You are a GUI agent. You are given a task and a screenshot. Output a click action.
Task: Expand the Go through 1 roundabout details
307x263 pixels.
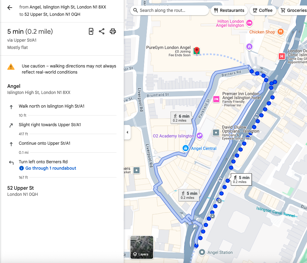coord(51,168)
